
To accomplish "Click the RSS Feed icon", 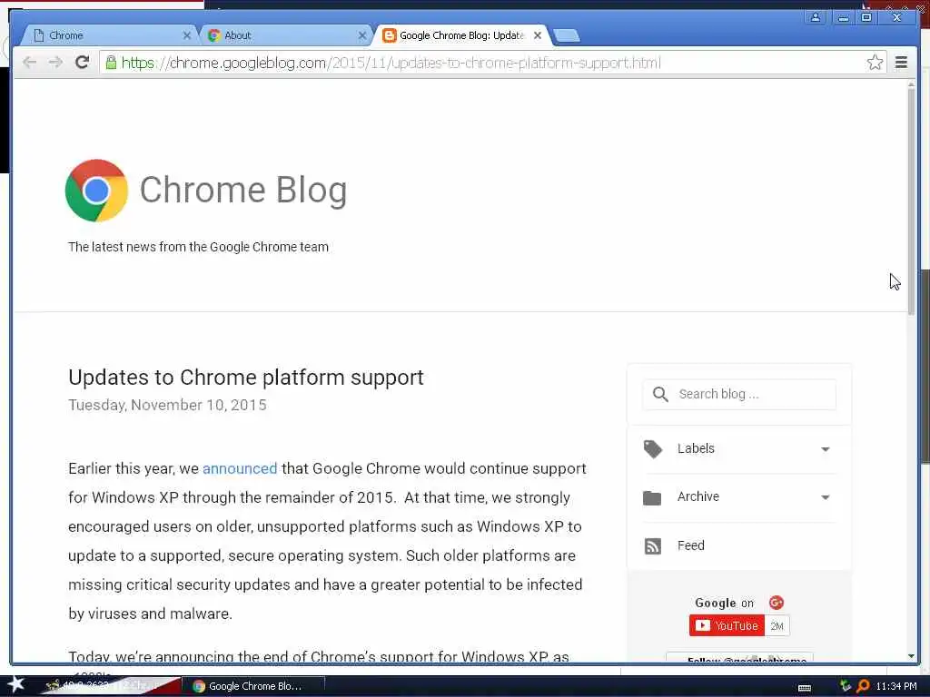I will click(652, 545).
